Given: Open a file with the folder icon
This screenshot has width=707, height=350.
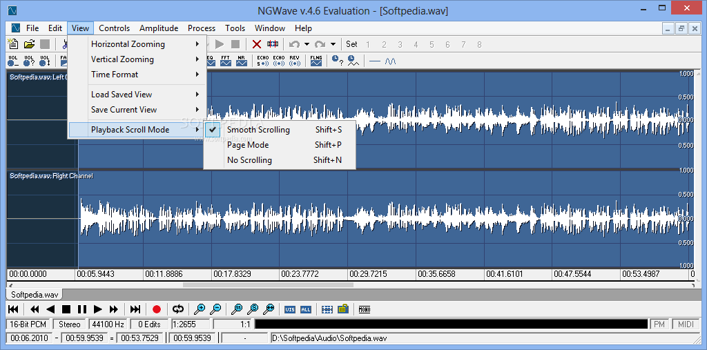Looking at the screenshot, I should 29,44.
